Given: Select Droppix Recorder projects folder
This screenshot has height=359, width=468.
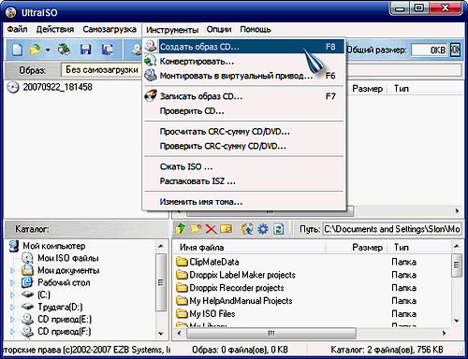Looking at the screenshot, I should pyautogui.click(x=237, y=288).
